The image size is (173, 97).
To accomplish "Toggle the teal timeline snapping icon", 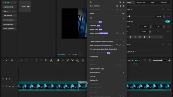I will (136, 60).
